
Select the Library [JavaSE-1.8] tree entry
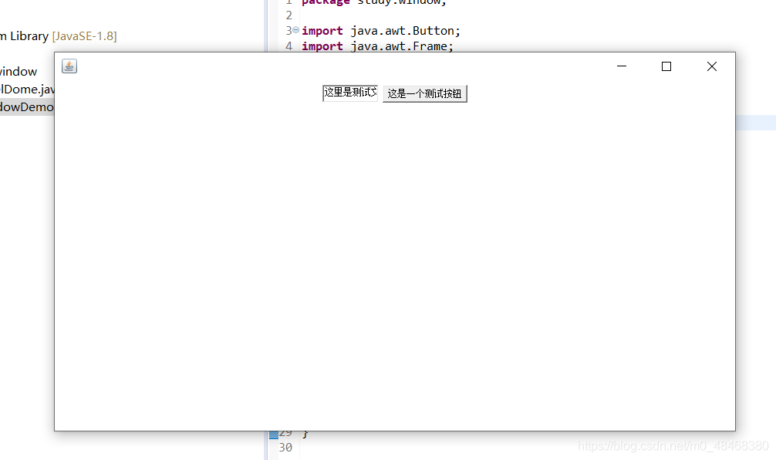(x=59, y=36)
